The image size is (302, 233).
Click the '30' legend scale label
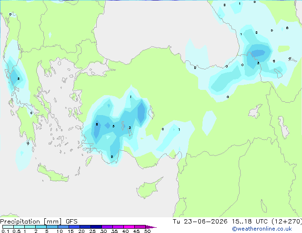pos(103,231)
